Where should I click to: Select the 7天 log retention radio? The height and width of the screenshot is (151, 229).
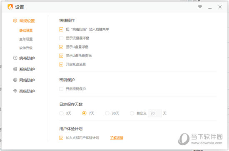pos(84,113)
